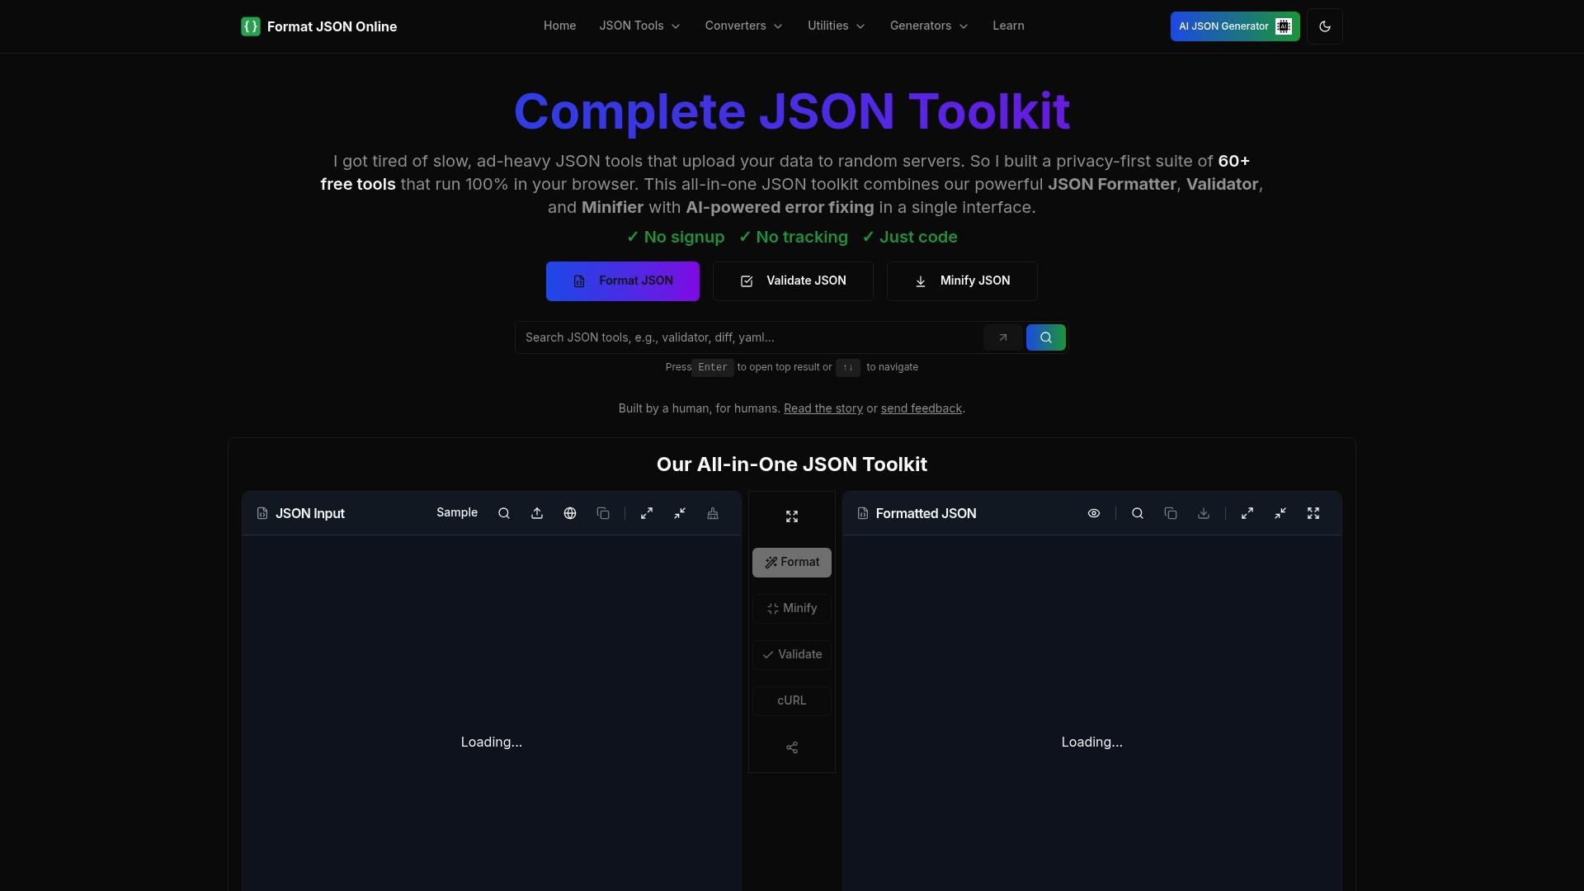Click the Validate button in center column
The height and width of the screenshot is (891, 1584).
792,655
